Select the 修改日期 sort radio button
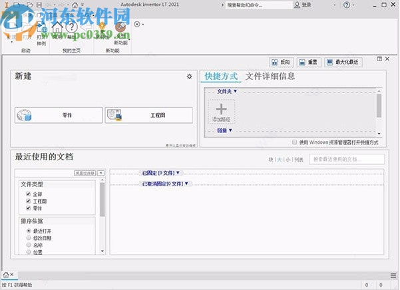 (29, 238)
